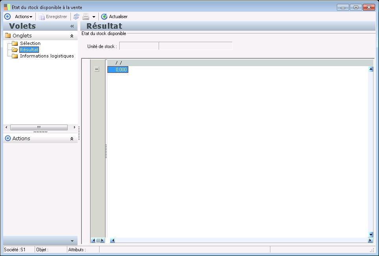The width and height of the screenshot is (379, 256).
Task: Click the Informations logistiques folder icon
Action: pyautogui.click(x=15, y=56)
